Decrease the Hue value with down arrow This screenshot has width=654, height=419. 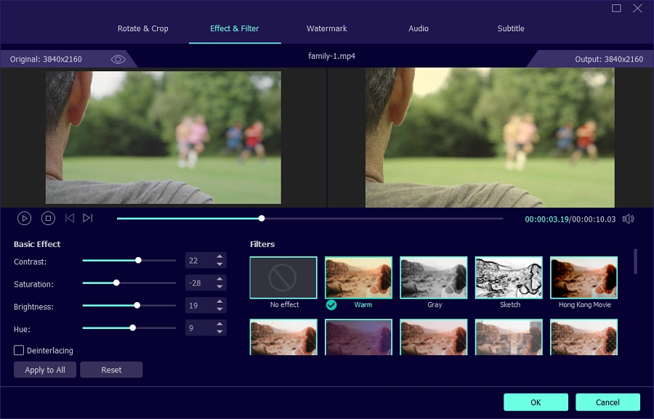click(x=219, y=331)
